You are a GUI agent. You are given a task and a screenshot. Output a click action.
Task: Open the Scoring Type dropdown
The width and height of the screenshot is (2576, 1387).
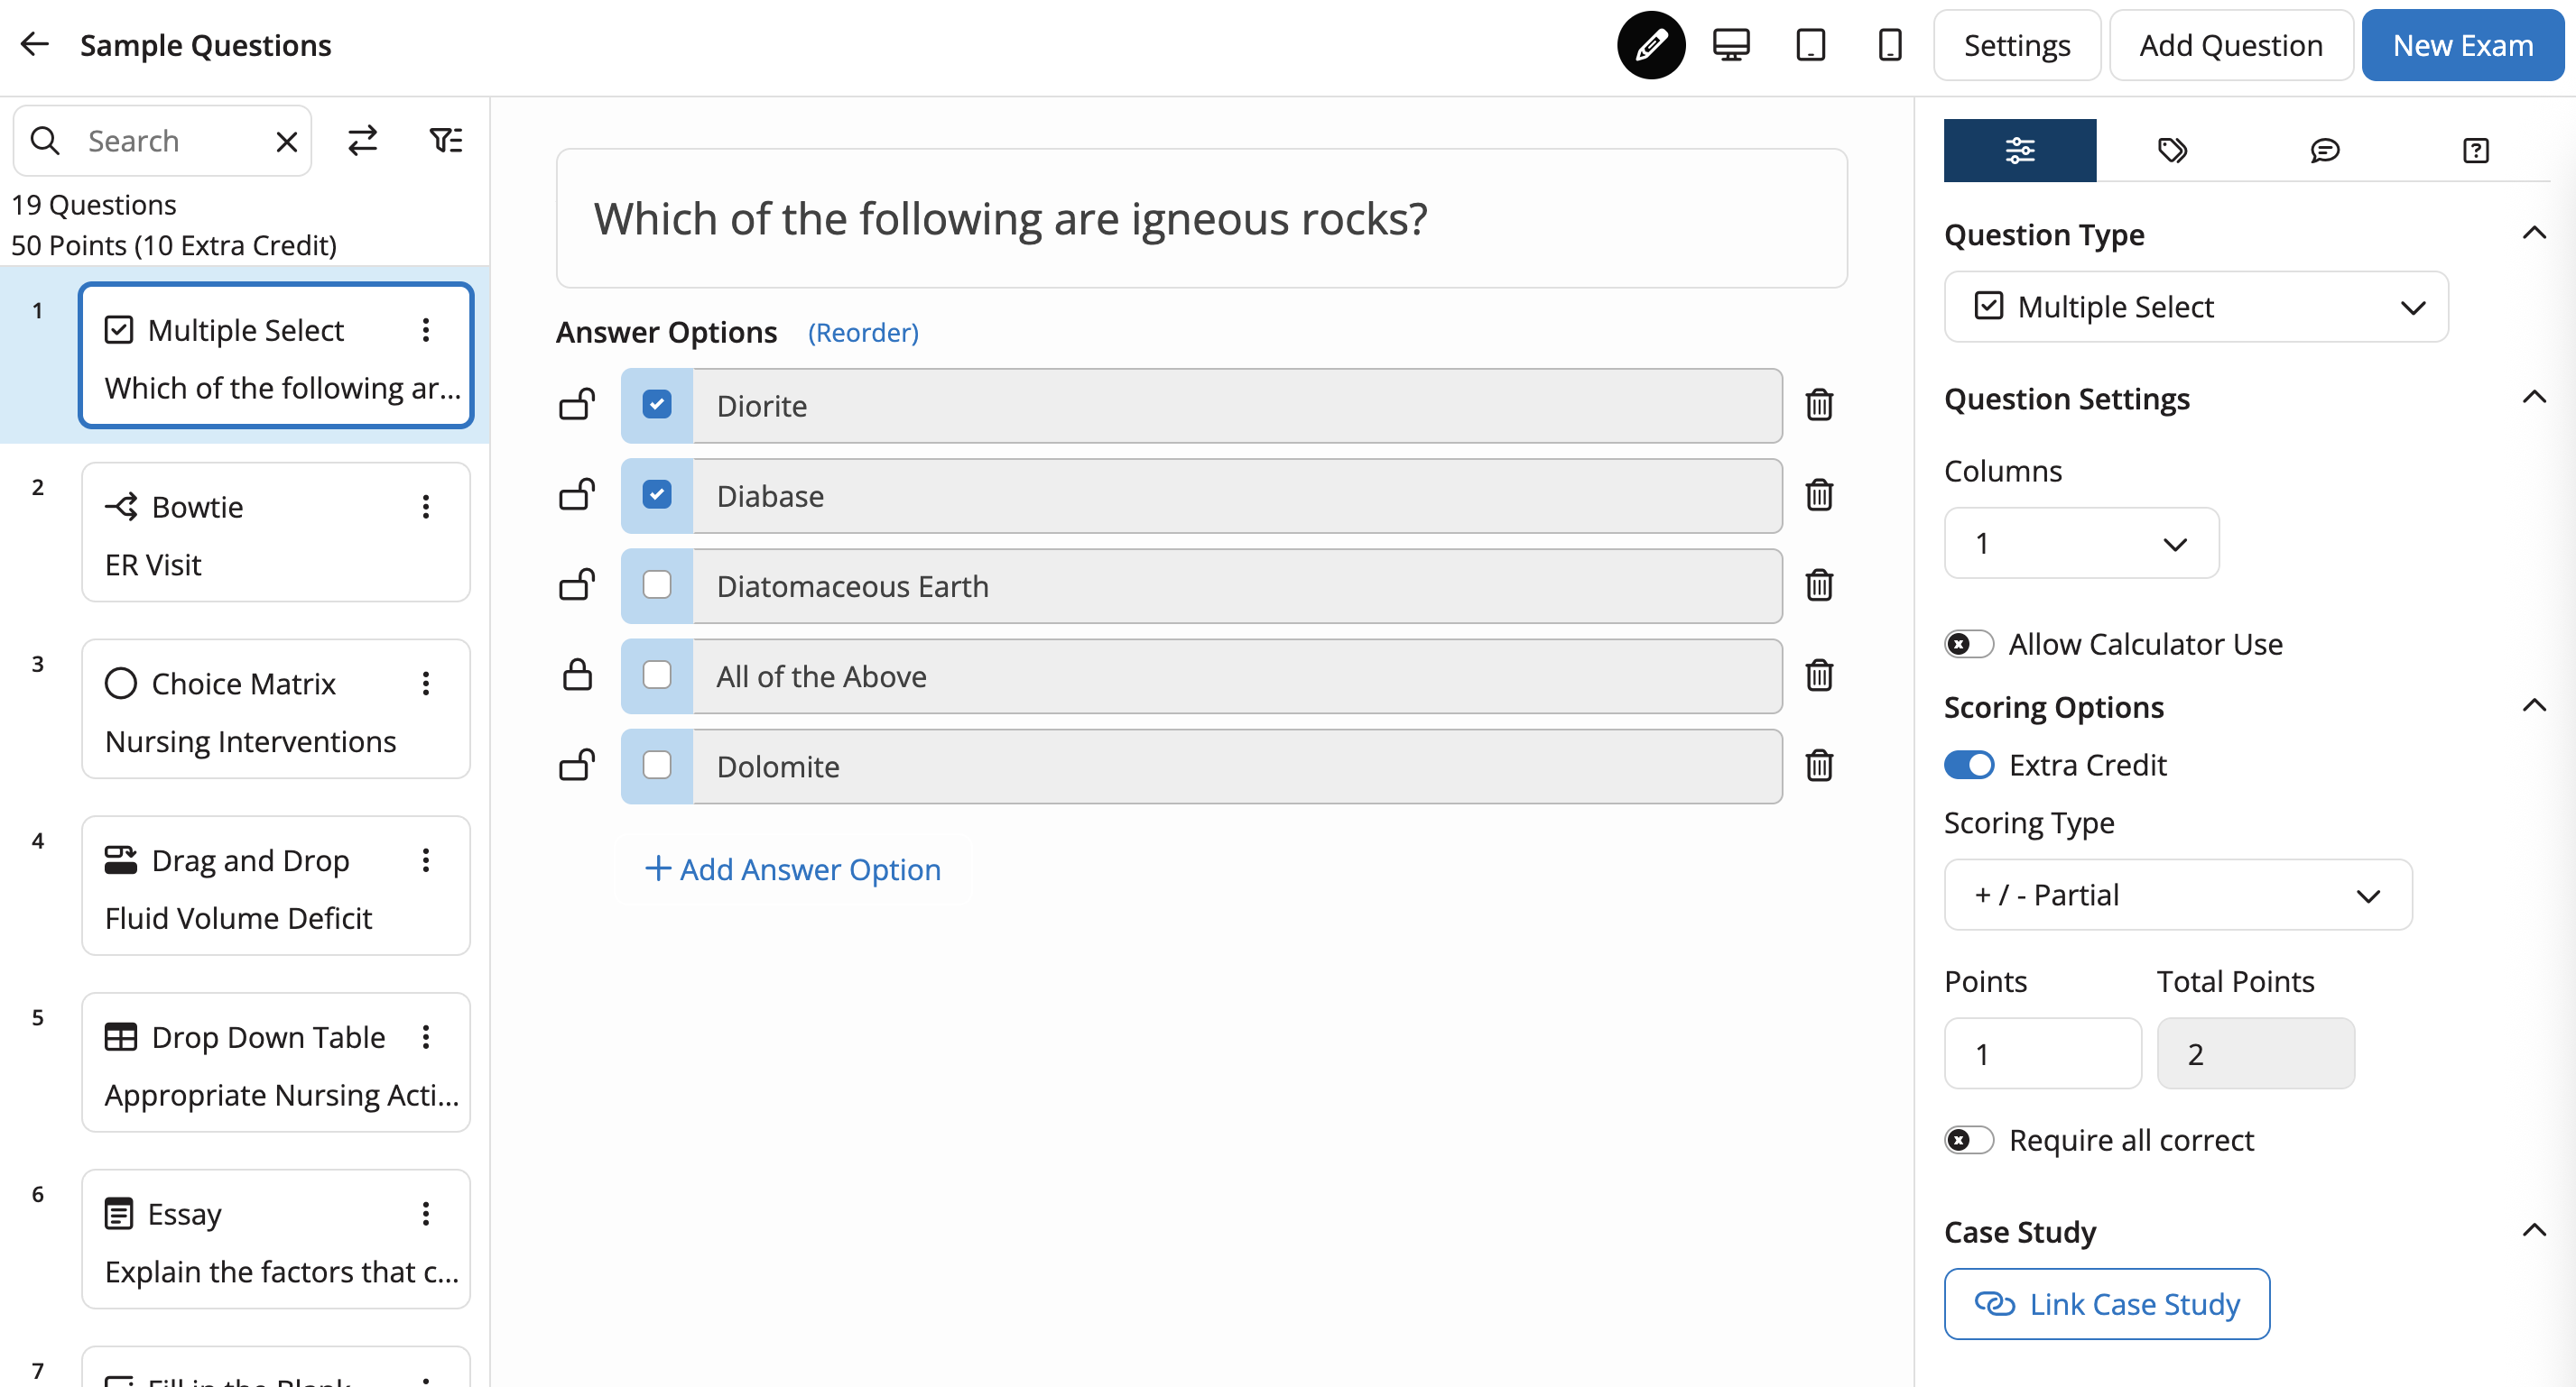coord(2177,895)
